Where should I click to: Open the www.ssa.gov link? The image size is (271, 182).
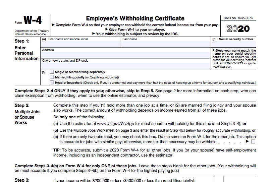(222, 67)
